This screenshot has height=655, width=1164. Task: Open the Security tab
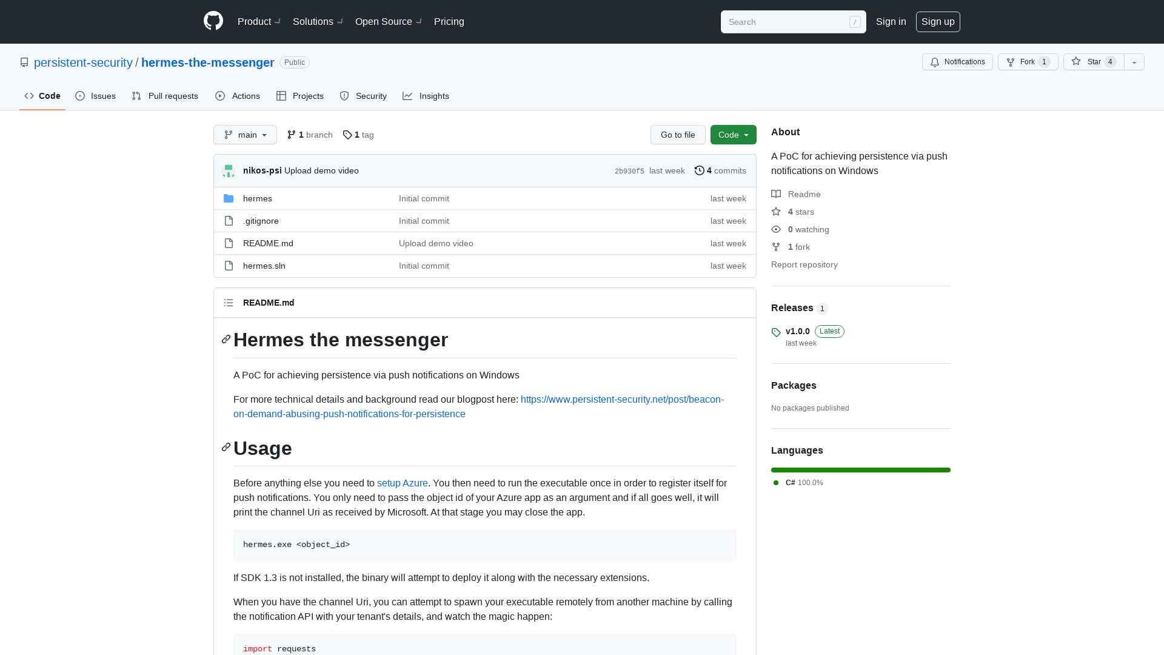(363, 96)
